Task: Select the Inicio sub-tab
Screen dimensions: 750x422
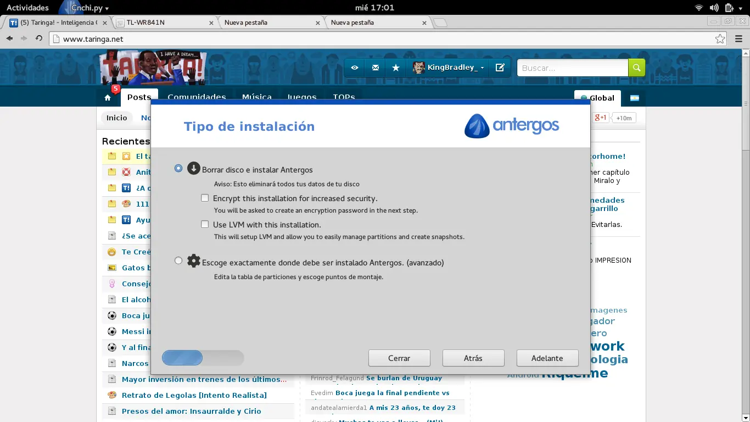Action: 117,118
